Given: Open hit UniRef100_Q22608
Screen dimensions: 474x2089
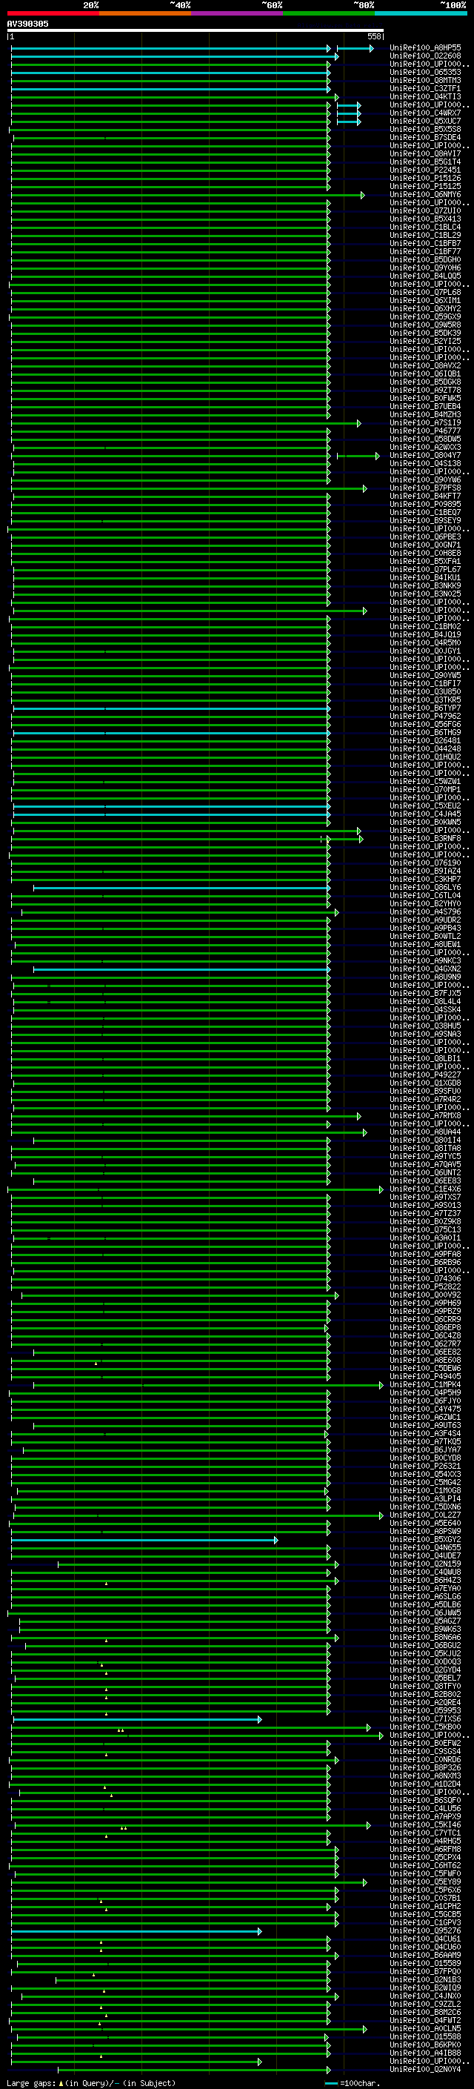Looking at the screenshot, I should pos(425,56).
